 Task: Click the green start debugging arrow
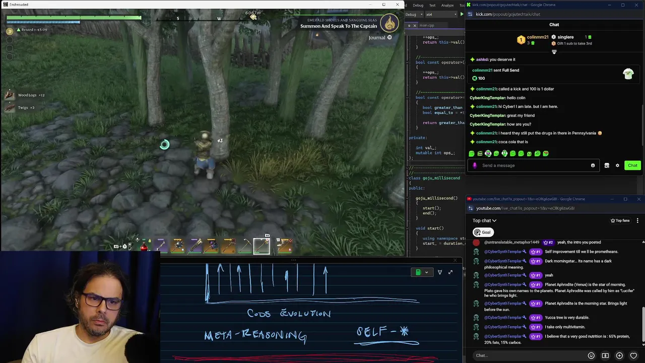[461, 14]
